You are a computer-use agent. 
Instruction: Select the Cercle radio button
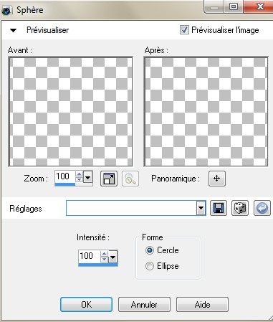150,250
